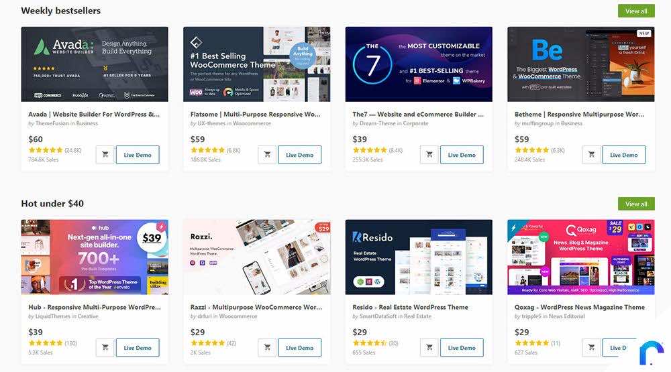Open Live Demo for Avada
This screenshot has width=671, height=372.
click(x=138, y=155)
